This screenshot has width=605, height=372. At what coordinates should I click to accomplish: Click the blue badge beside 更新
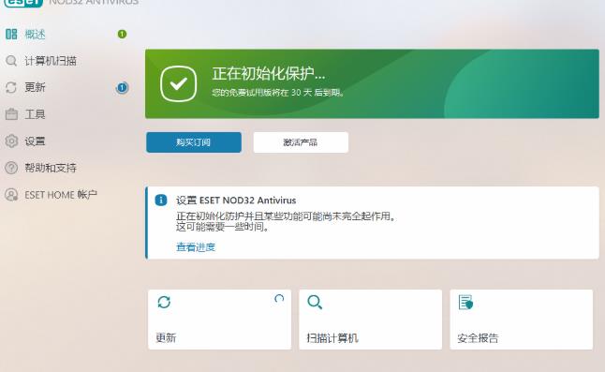[122, 87]
